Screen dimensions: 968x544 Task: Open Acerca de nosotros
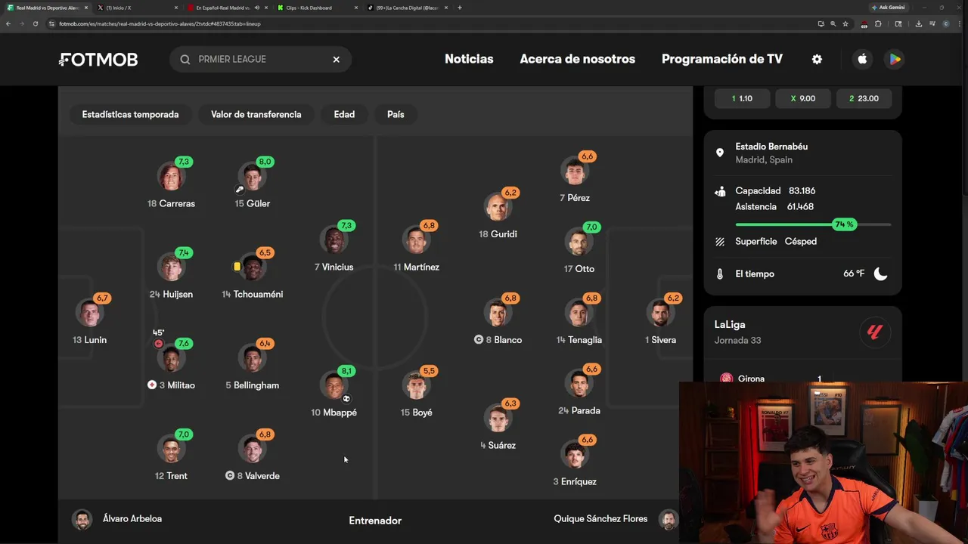577,59
